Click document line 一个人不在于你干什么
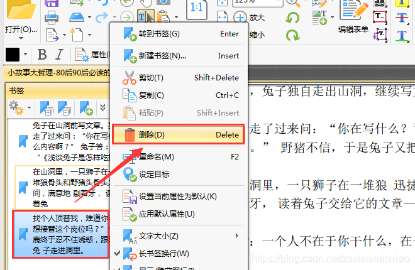415x270 pixels. point(324,240)
